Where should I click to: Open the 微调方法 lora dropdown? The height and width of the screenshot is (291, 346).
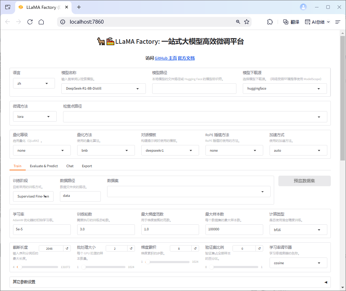[x=35, y=116]
